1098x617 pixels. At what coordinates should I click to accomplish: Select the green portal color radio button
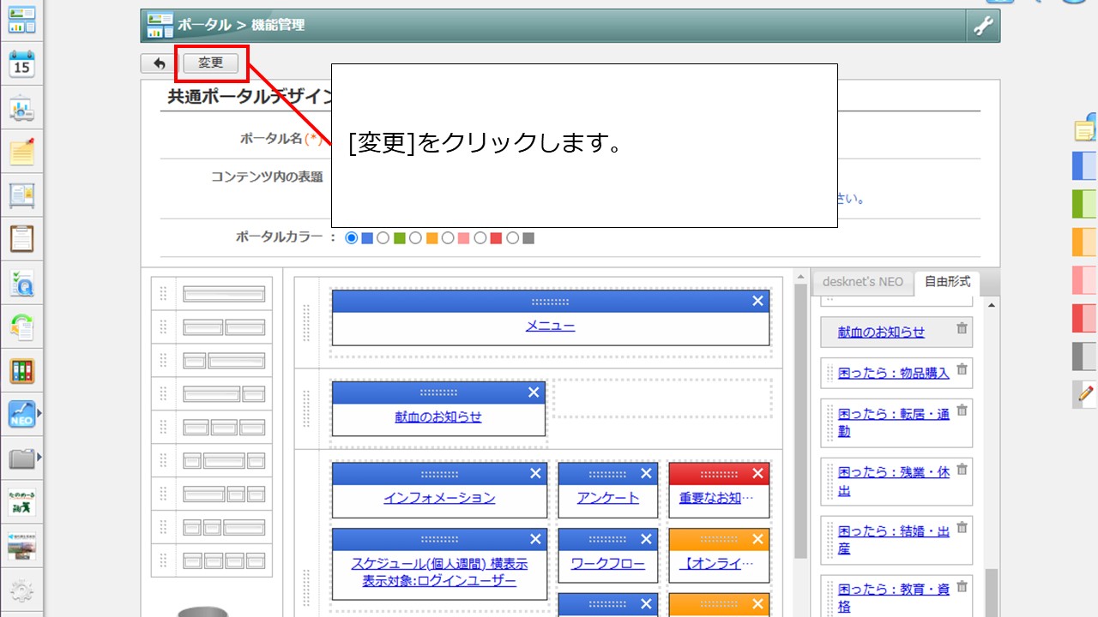click(383, 238)
